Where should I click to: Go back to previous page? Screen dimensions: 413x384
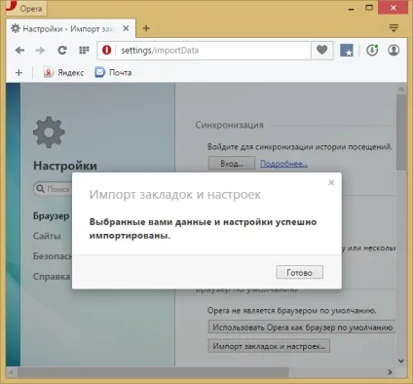(19, 51)
